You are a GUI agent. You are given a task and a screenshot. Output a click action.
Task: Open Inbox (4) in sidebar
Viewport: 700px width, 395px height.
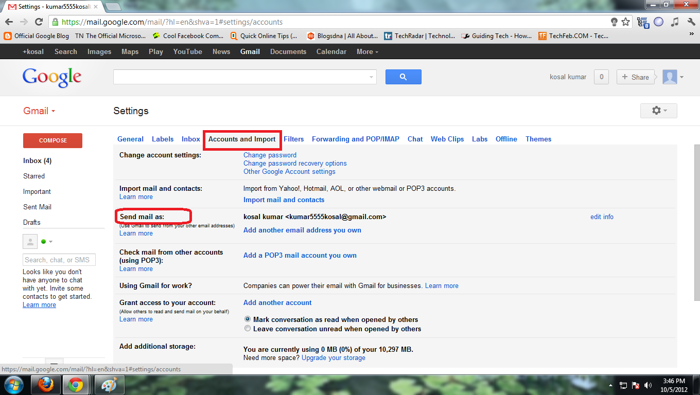pos(37,160)
